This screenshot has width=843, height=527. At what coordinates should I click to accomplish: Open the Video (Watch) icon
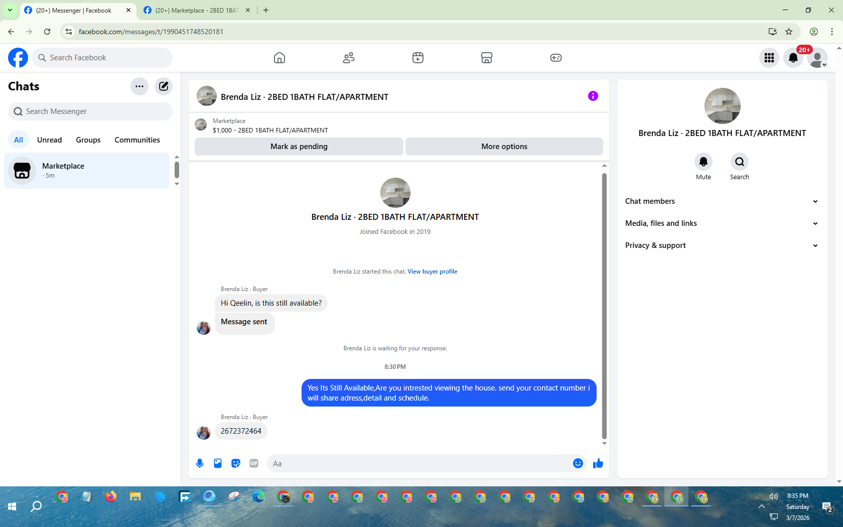click(x=418, y=58)
